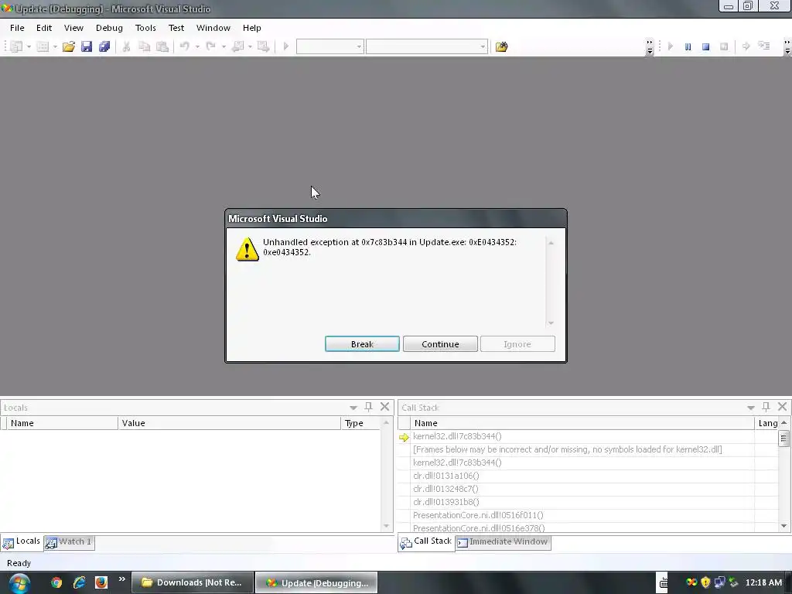The width and height of the screenshot is (792, 594).
Task: Open the Window menu
Action: click(x=213, y=28)
